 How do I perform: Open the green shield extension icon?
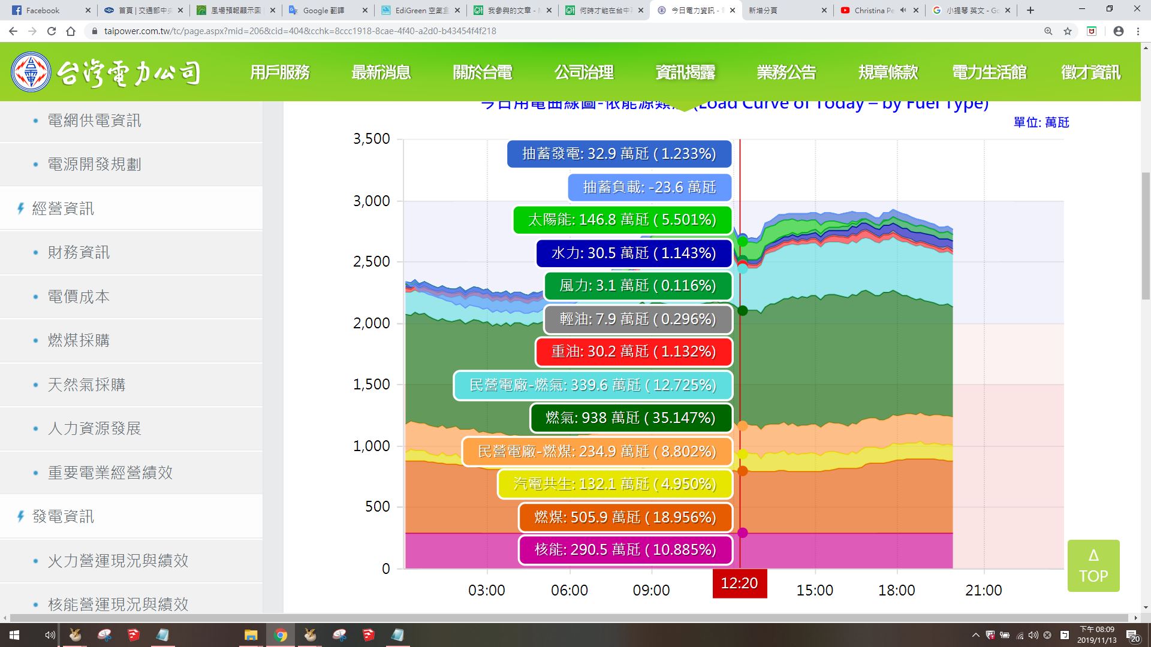click(x=1092, y=31)
